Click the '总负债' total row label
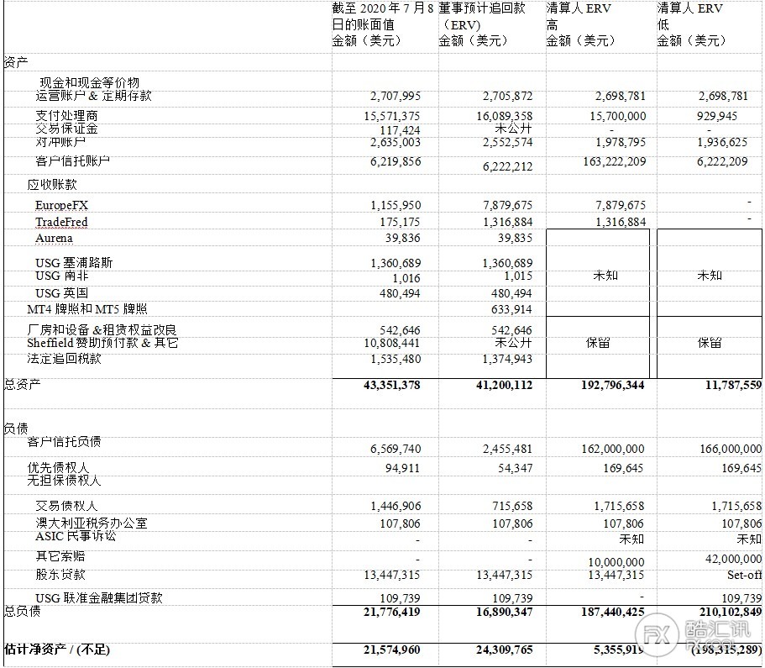Viewport: 765px width, 668px height. point(22,612)
